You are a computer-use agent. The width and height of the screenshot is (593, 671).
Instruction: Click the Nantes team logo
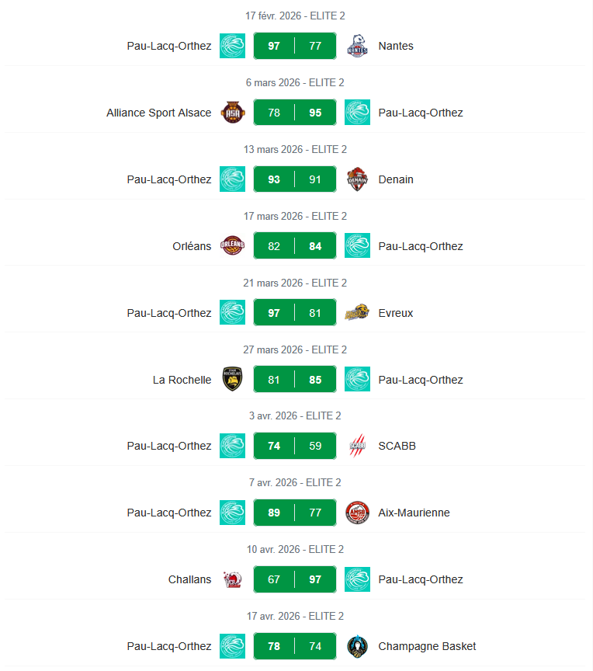[x=357, y=46]
